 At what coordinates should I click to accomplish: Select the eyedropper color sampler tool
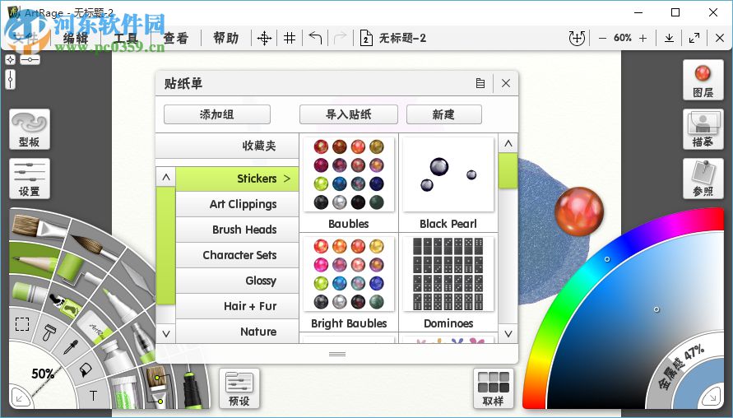tap(70, 347)
